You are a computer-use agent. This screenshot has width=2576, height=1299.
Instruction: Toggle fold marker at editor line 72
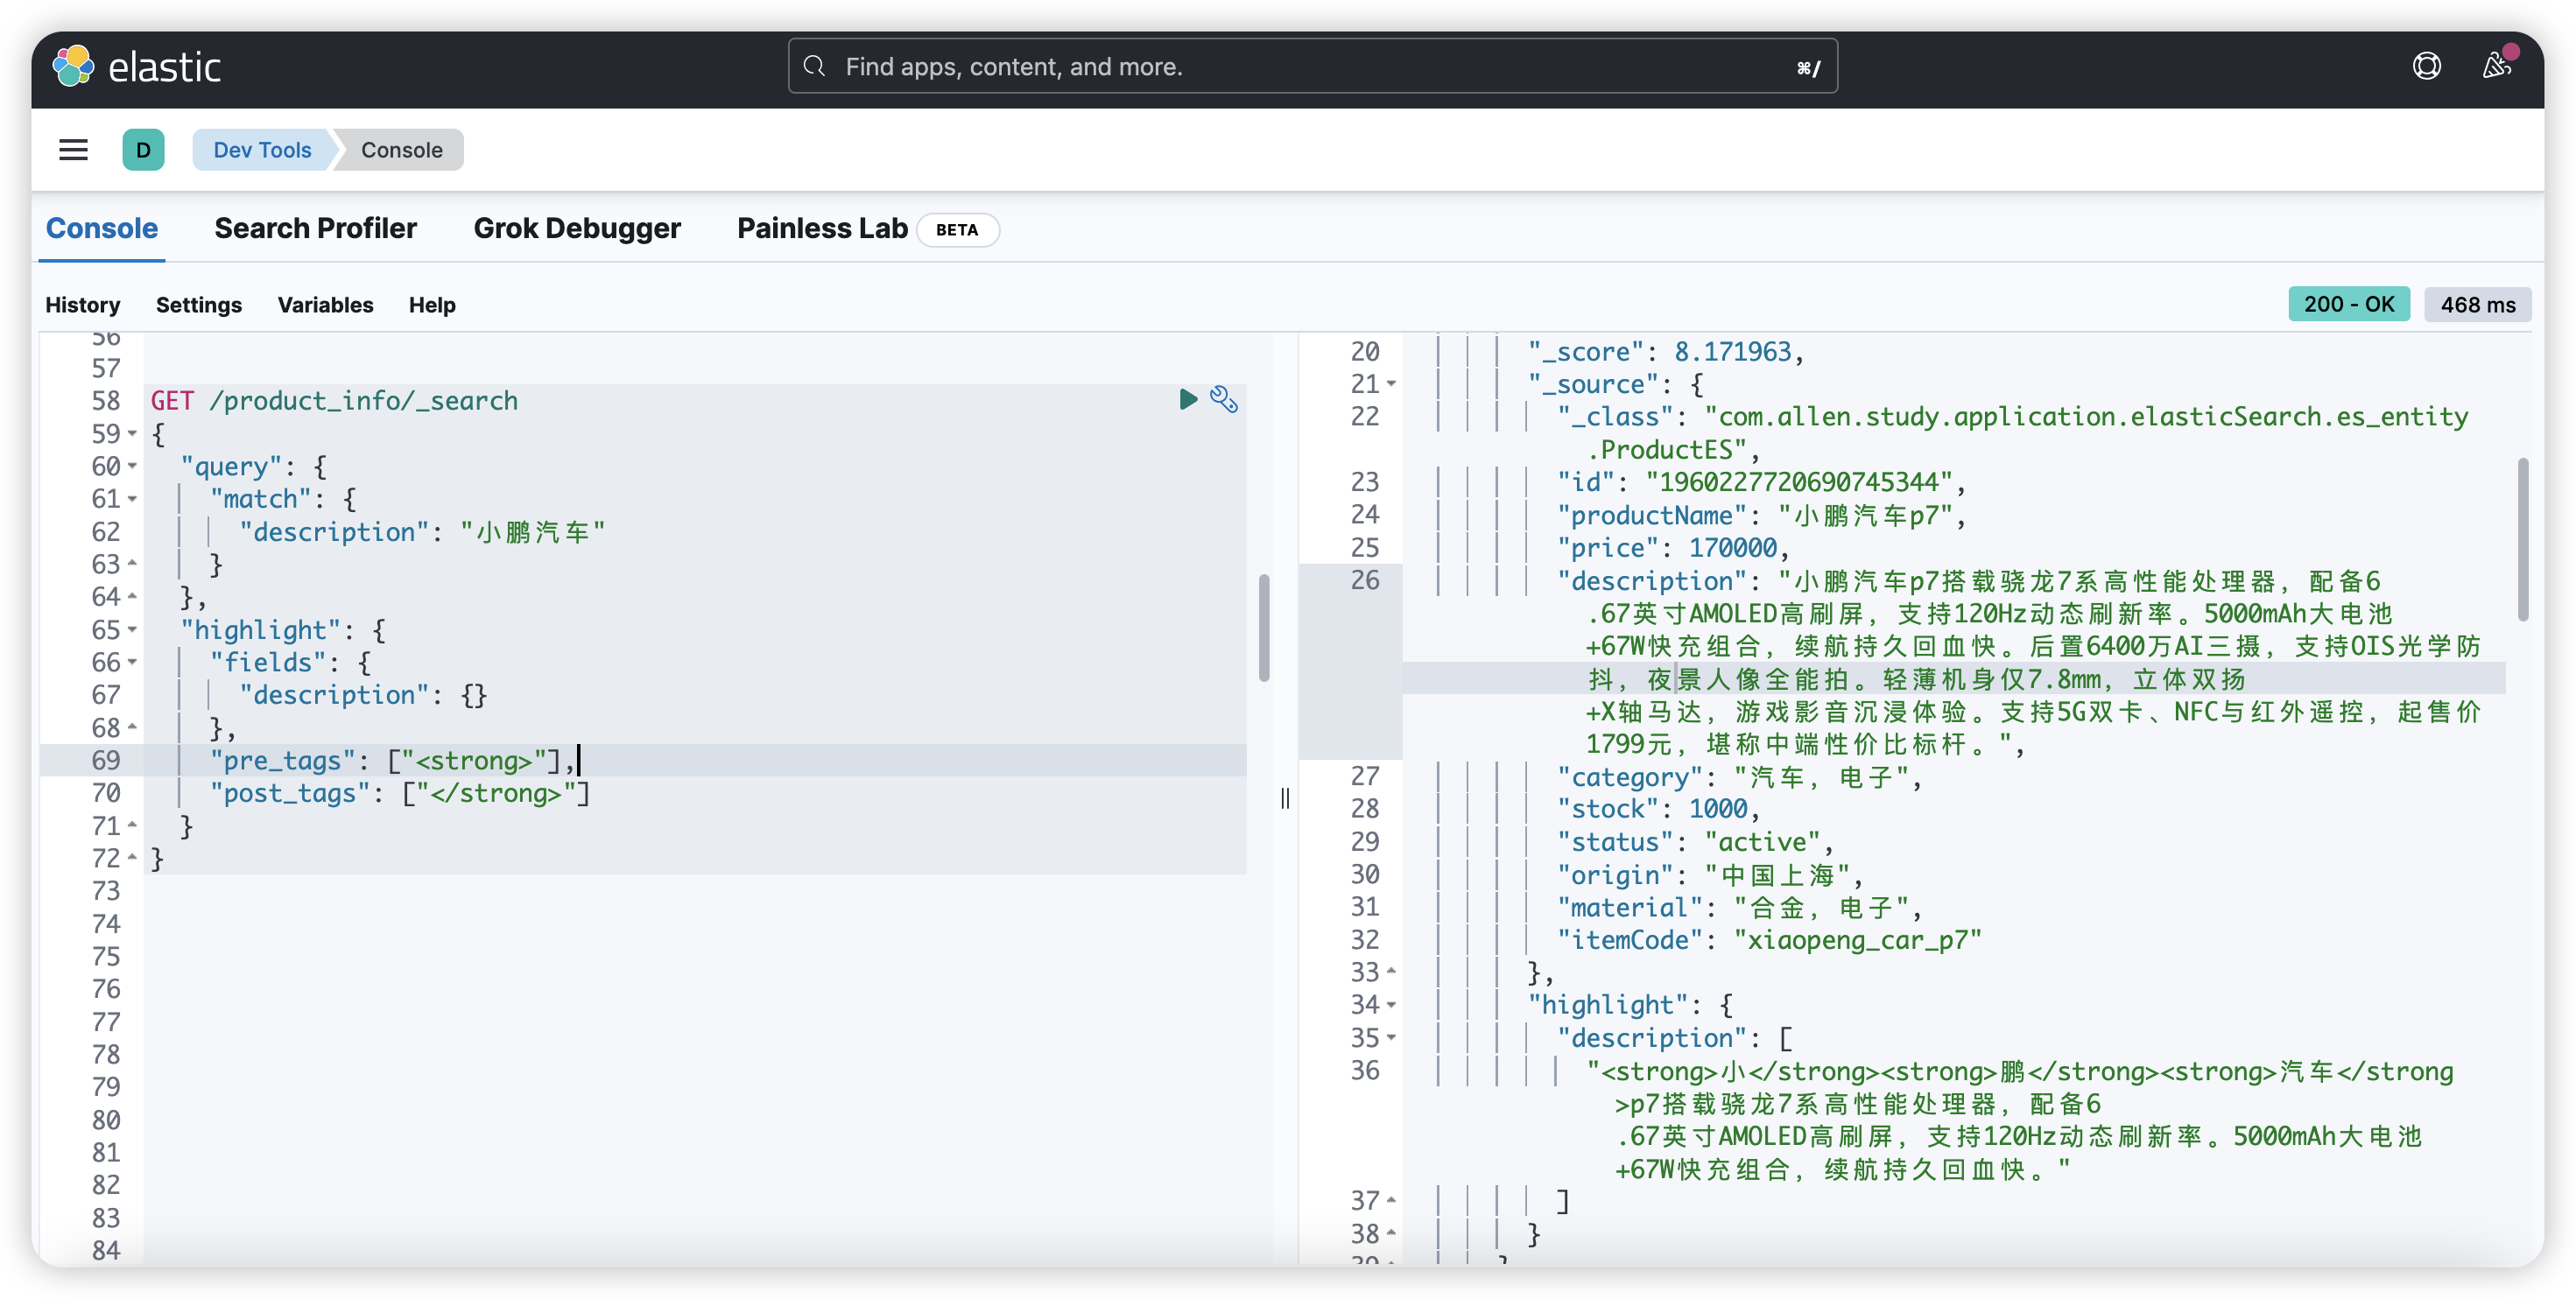click(132, 858)
